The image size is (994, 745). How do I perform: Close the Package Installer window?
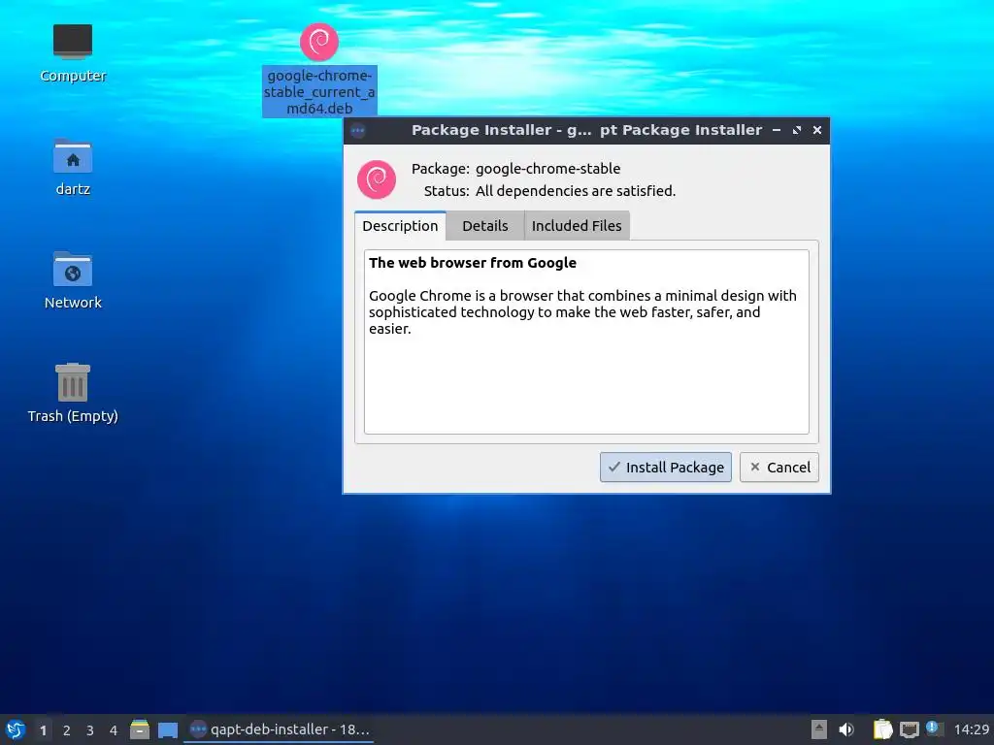(817, 130)
